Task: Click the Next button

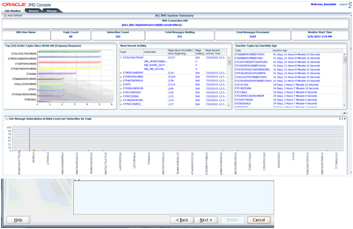Action: pos(205,220)
